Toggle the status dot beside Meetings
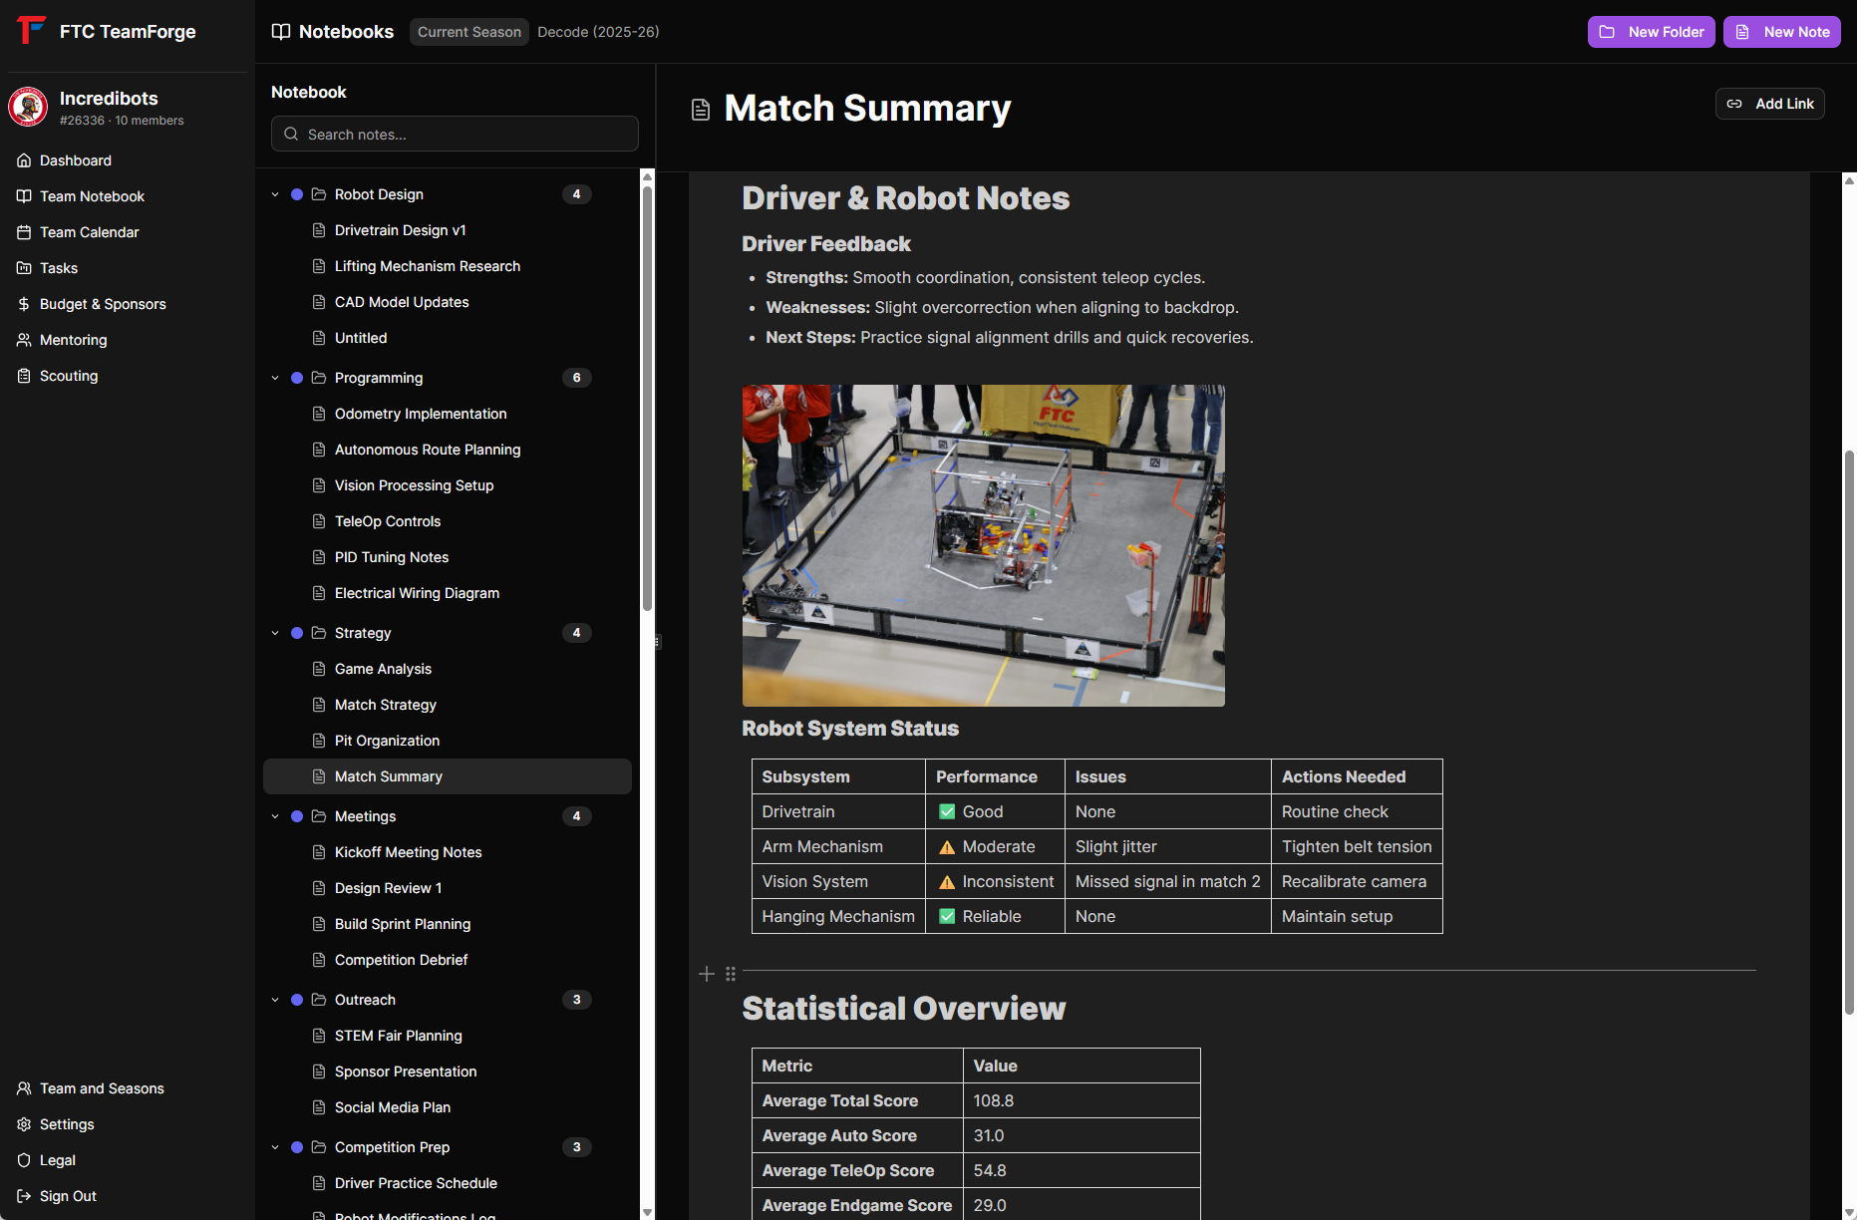 (297, 816)
